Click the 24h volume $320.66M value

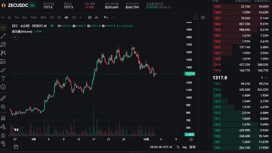click(112, 7)
